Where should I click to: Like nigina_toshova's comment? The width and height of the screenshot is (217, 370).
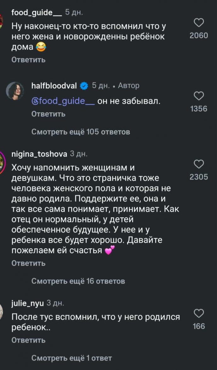tap(198, 164)
